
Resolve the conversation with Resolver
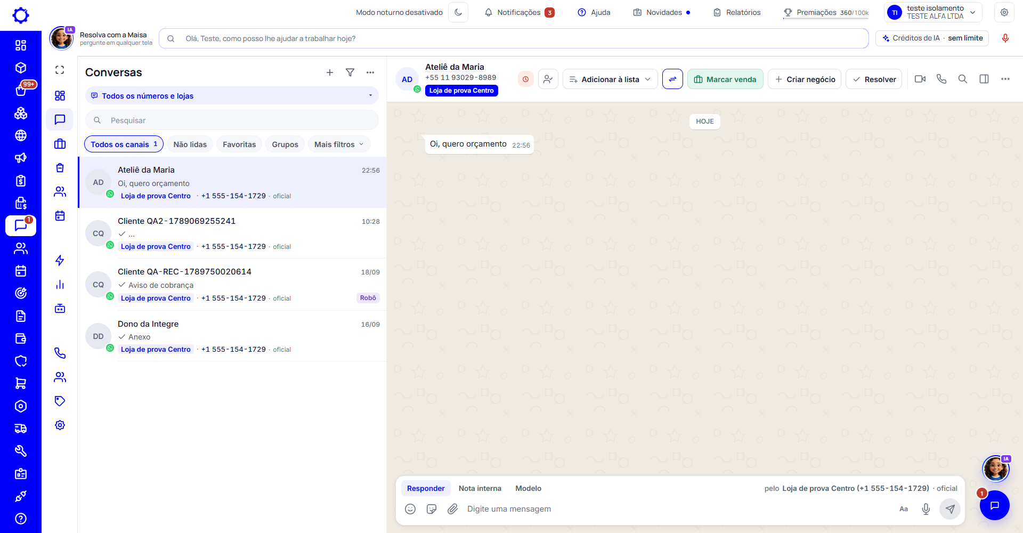point(874,79)
